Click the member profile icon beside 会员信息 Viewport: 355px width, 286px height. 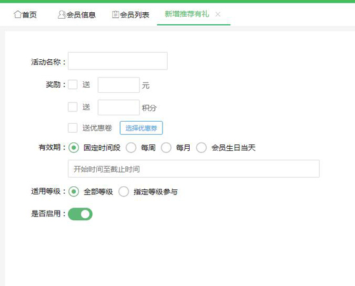(61, 14)
